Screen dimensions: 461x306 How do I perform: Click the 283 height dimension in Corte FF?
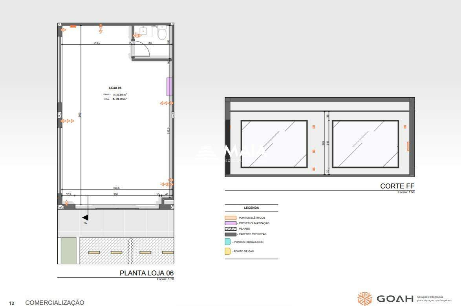coord(324,143)
